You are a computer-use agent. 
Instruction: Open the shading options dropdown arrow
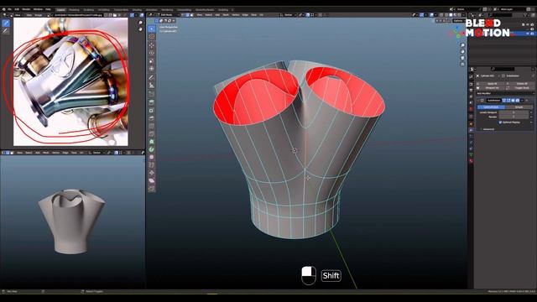[464, 15]
